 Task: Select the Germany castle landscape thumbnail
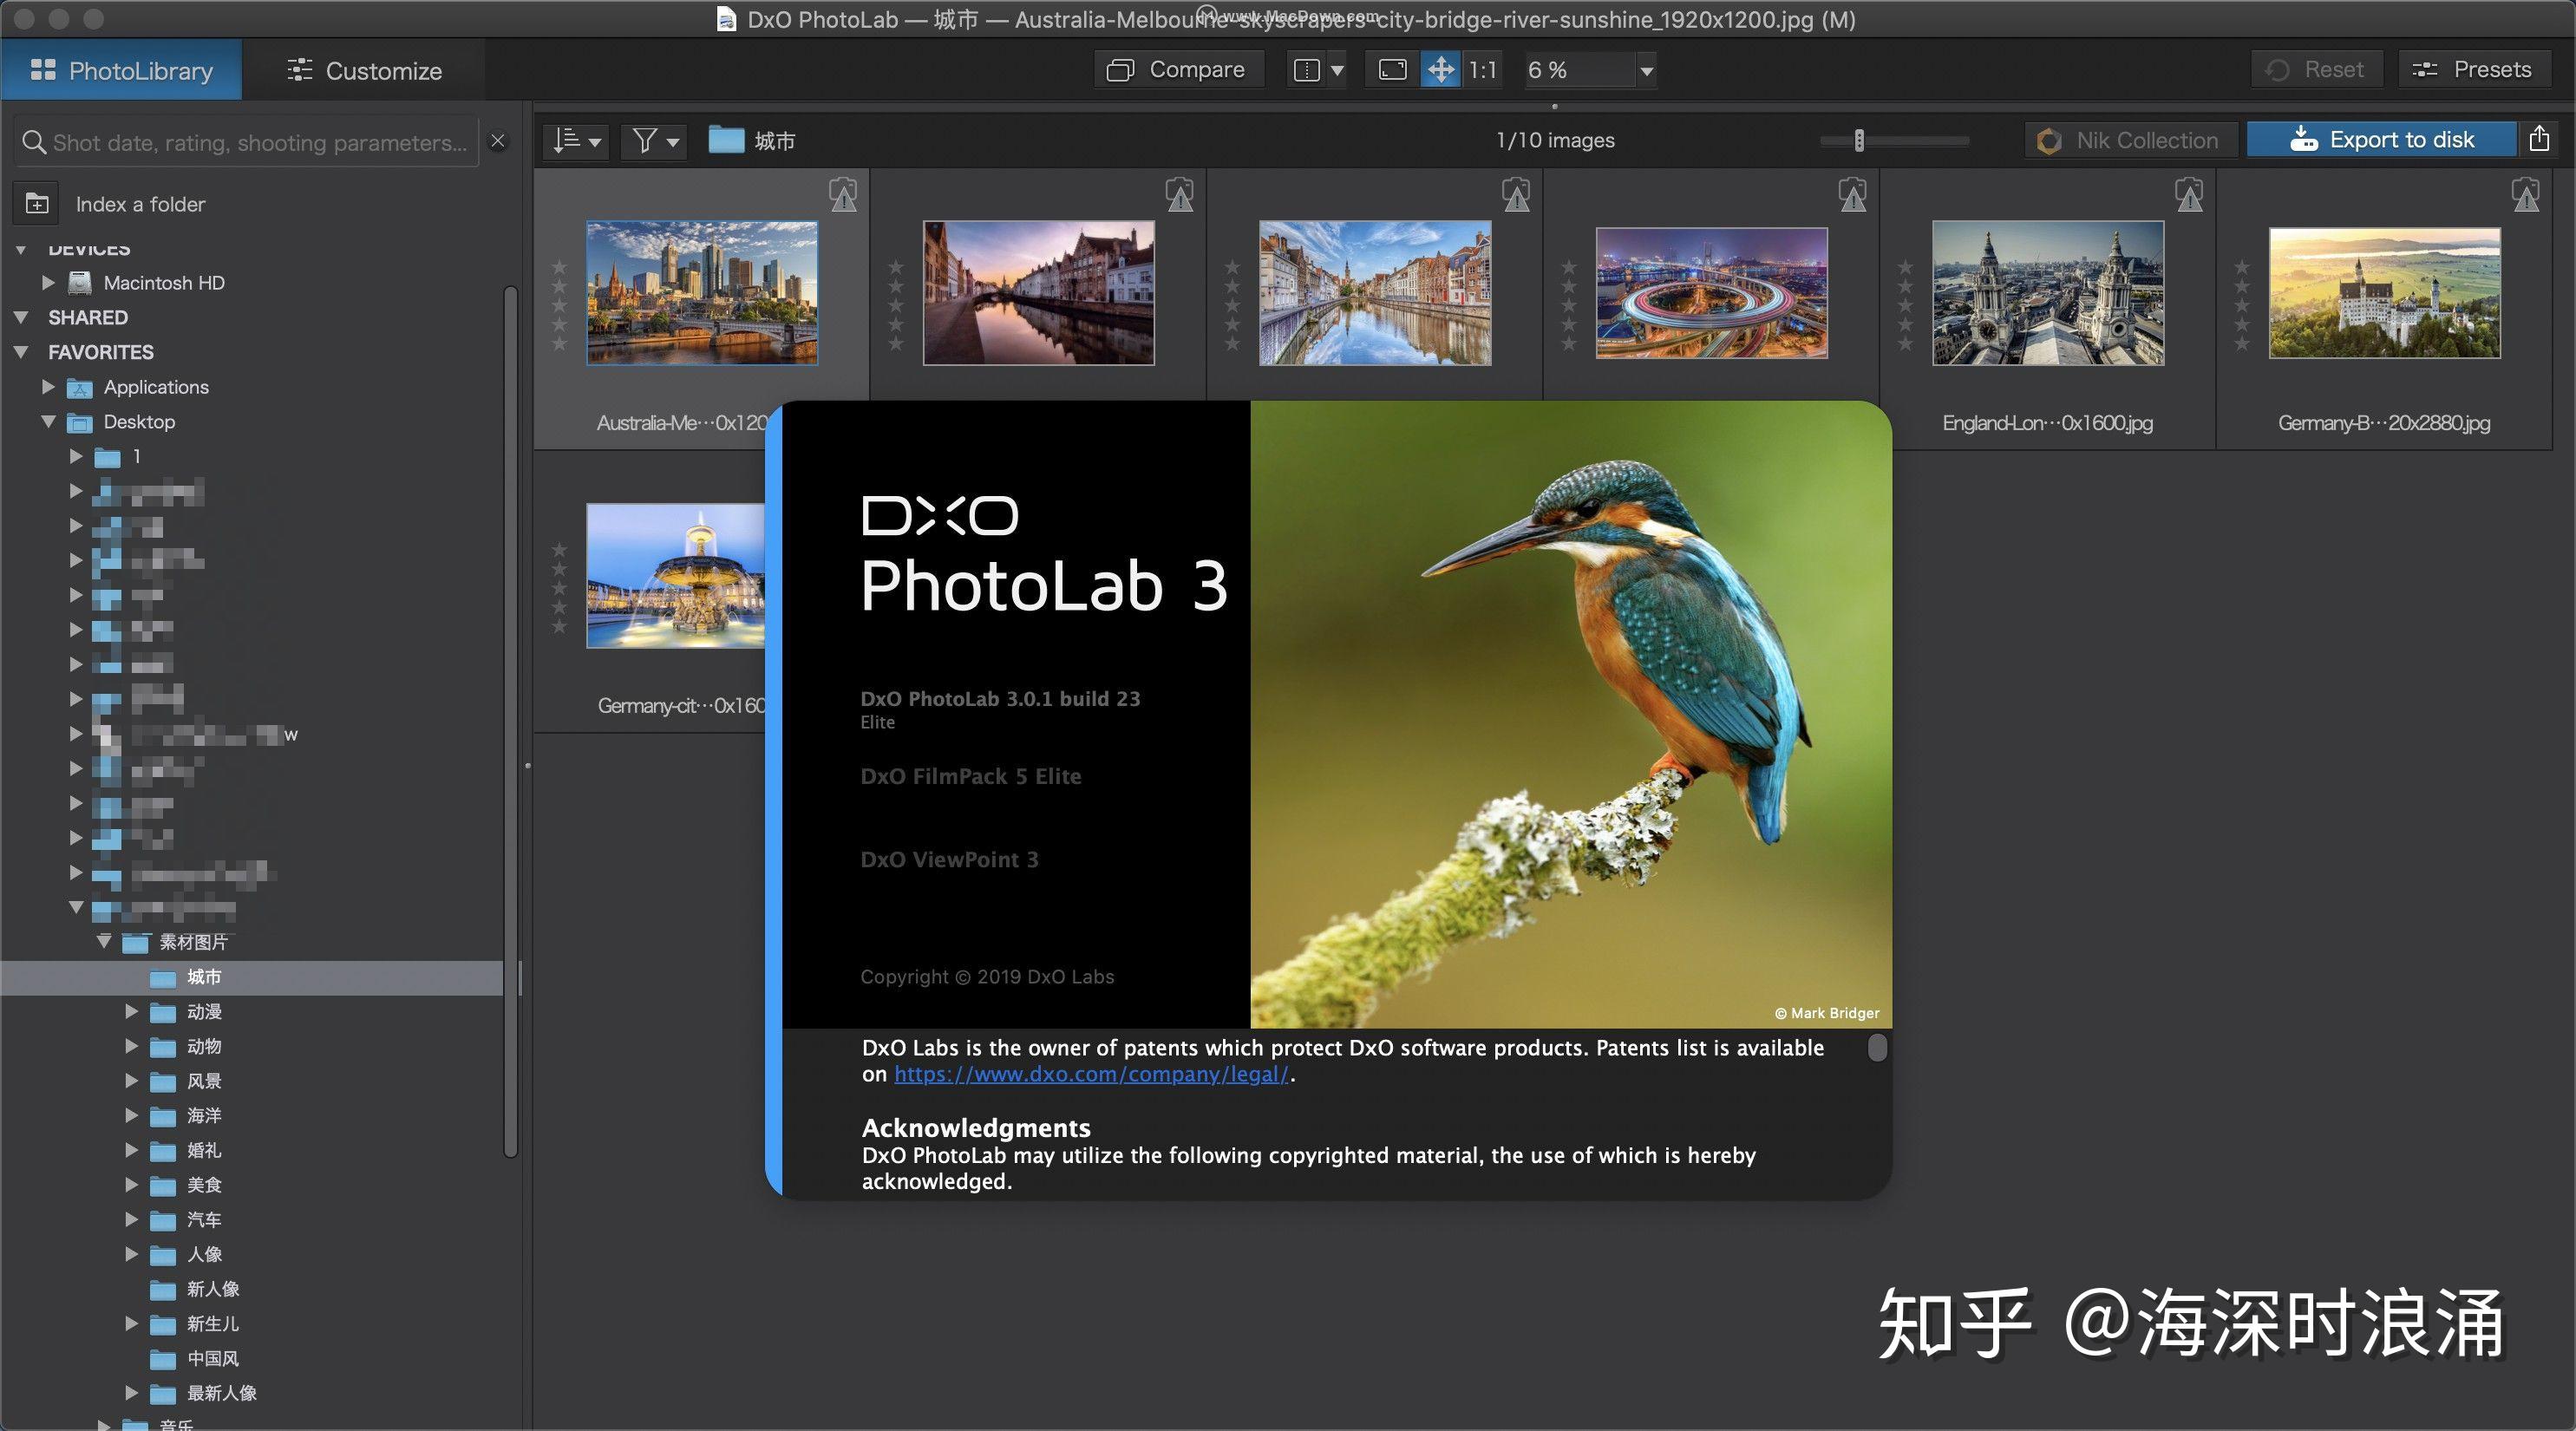(x=2385, y=293)
